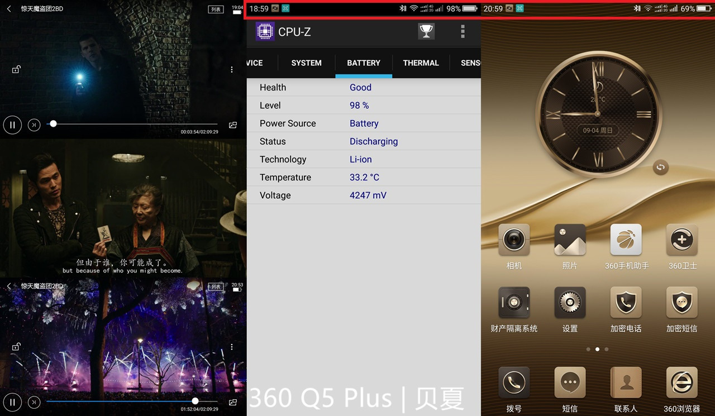
Task: Open the 财产隔离系统 safe app
Action: [x=514, y=303]
